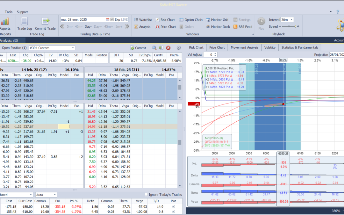Open the Interval 30m dropdown
Image resolution: width=344 pixels, height=215 pixels.
click(x=291, y=20)
